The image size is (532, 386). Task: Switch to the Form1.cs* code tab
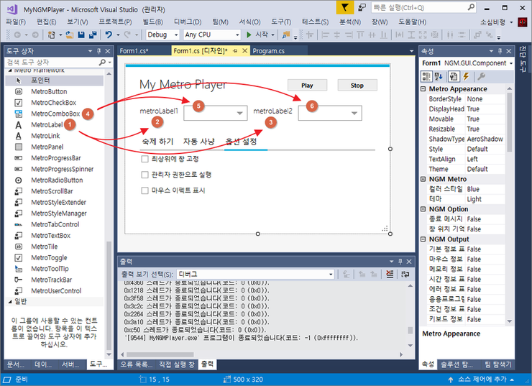click(134, 51)
